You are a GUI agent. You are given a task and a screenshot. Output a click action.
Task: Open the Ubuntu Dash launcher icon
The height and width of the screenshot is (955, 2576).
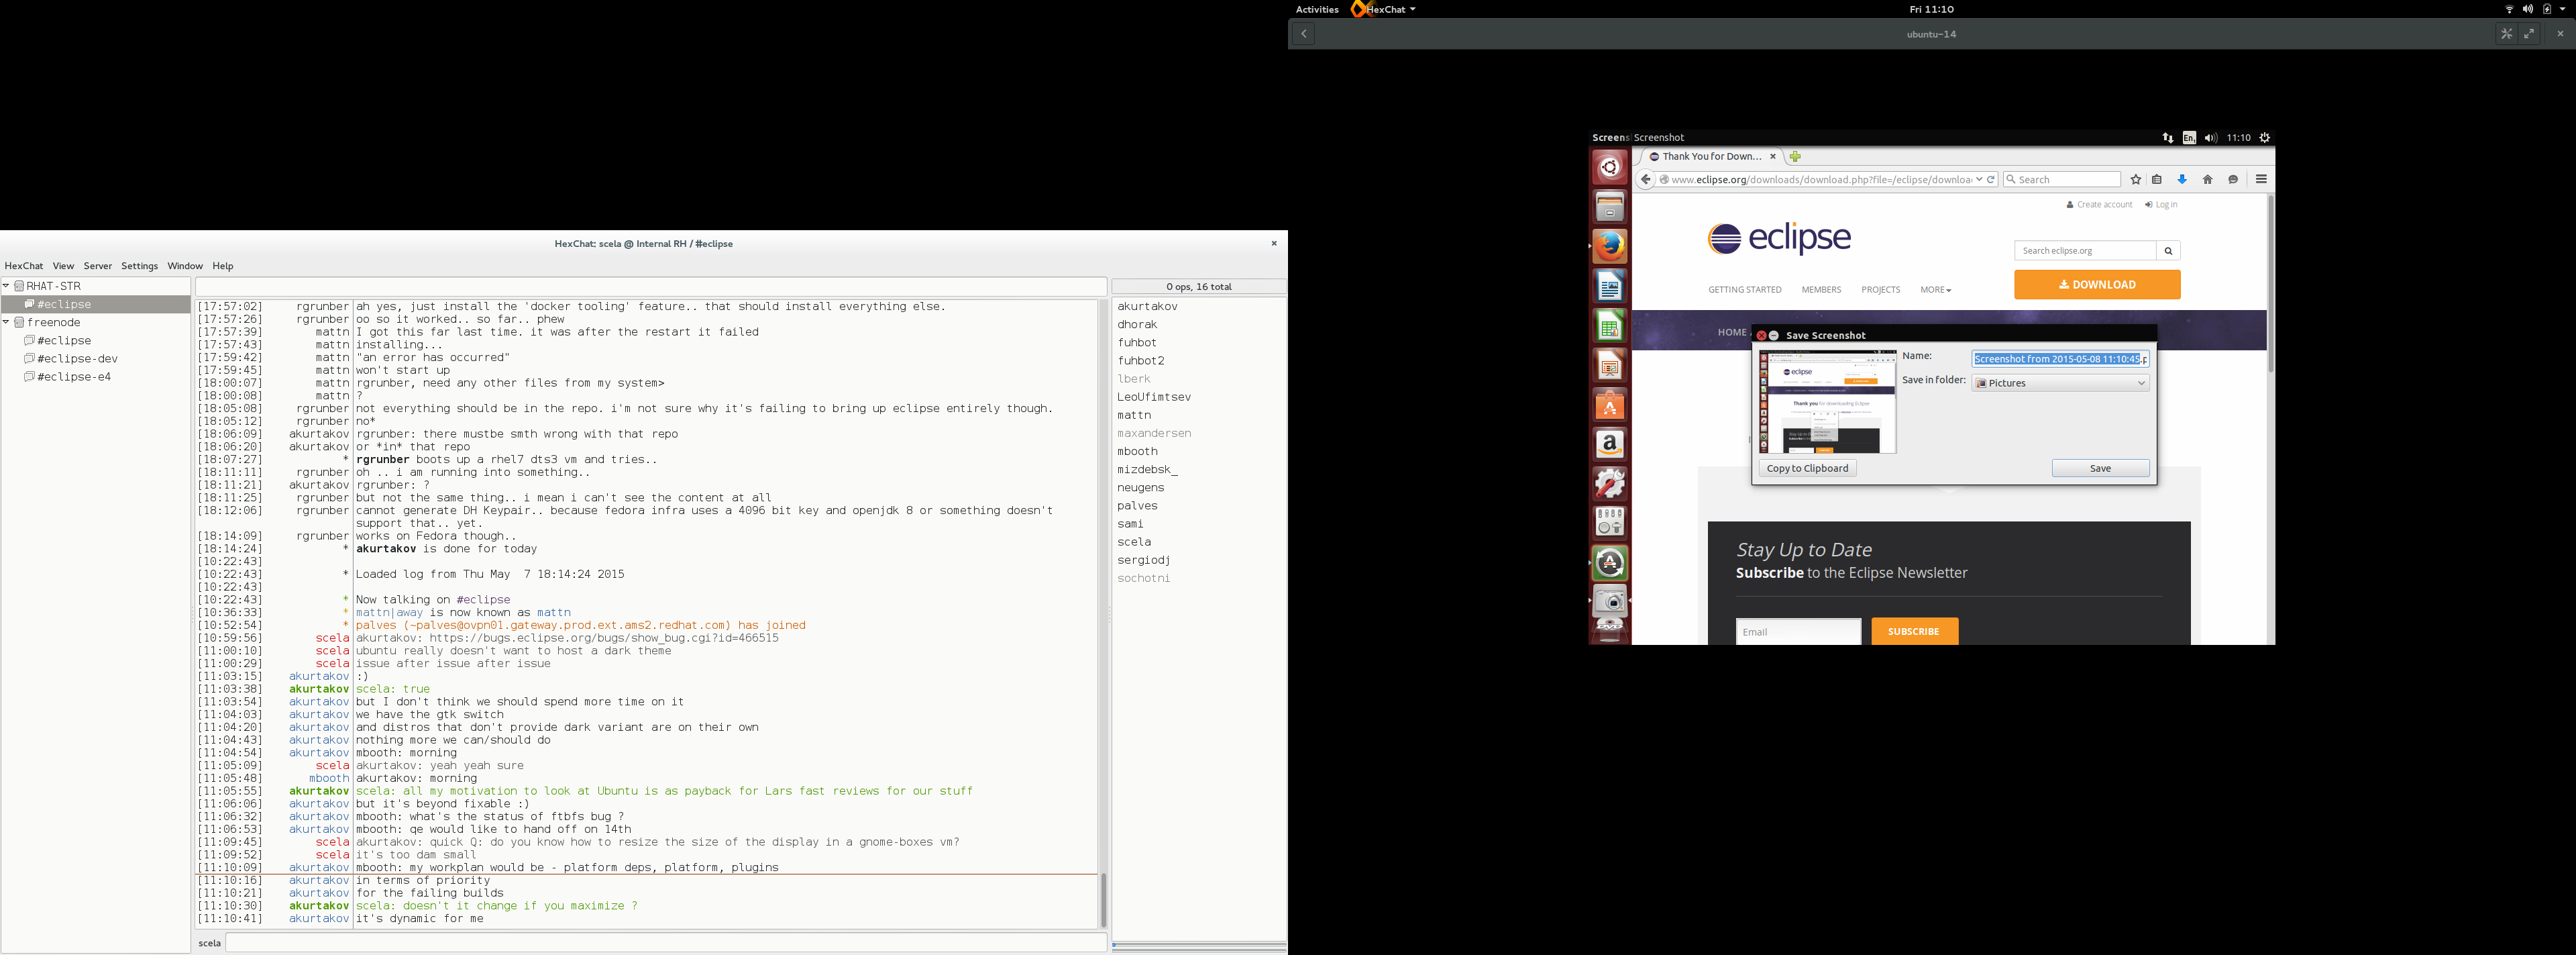point(1610,168)
